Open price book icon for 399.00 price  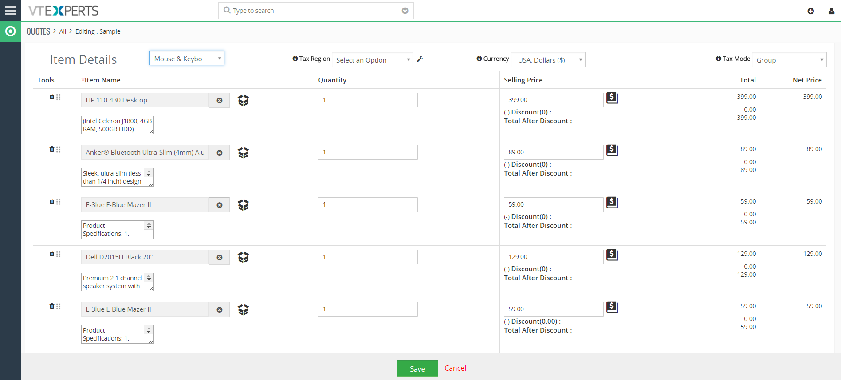tap(612, 98)
